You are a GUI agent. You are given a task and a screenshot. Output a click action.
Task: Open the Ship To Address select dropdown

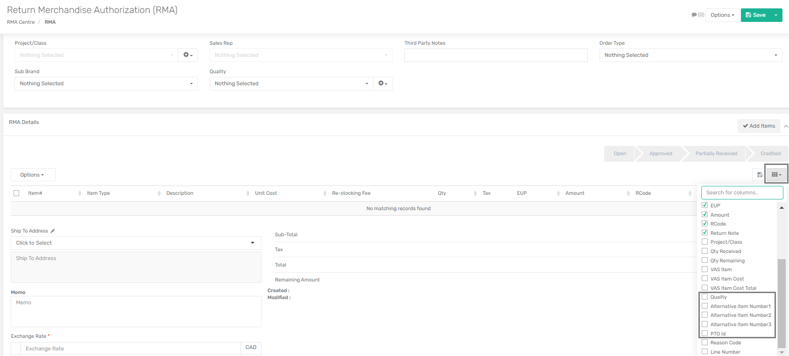pyautogui.click(x=136, y=243)
